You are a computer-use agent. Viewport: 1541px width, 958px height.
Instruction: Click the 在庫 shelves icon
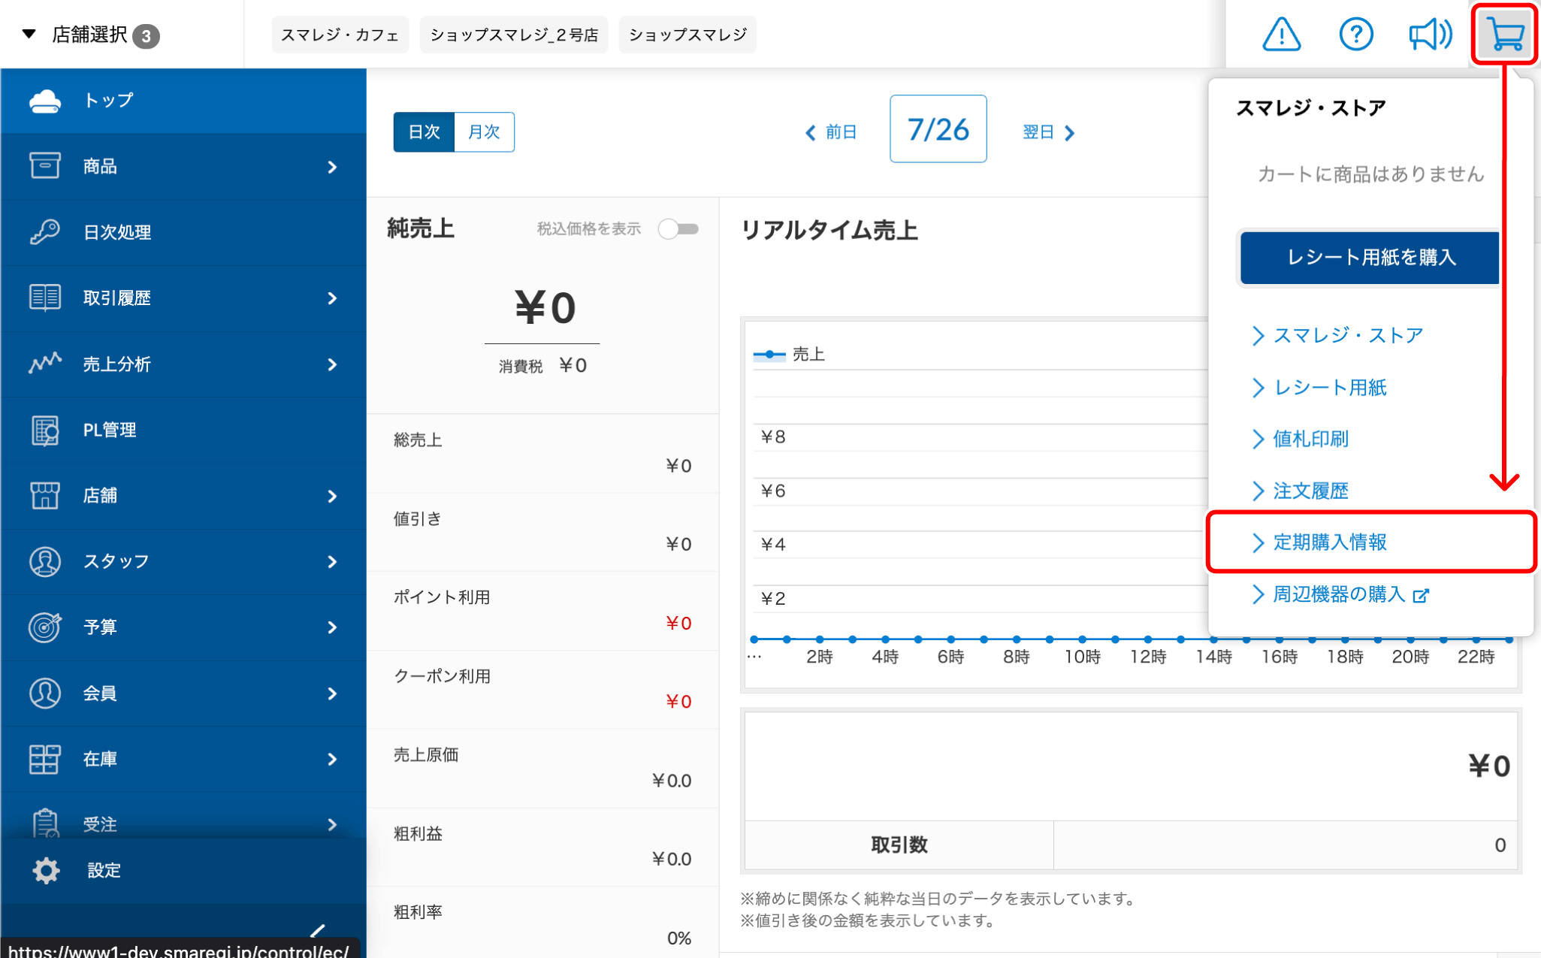(x=44, y=759)
